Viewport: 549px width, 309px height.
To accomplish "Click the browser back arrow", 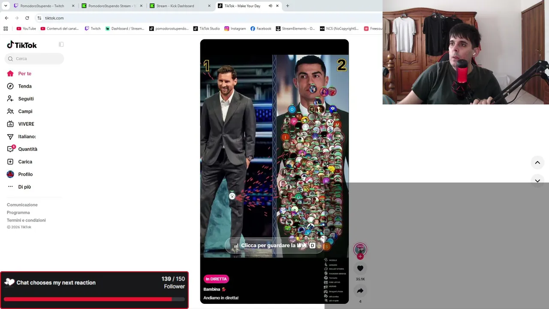I will point(6,18).
